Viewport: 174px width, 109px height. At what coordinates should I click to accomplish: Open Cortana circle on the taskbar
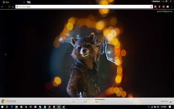[7, 107]
